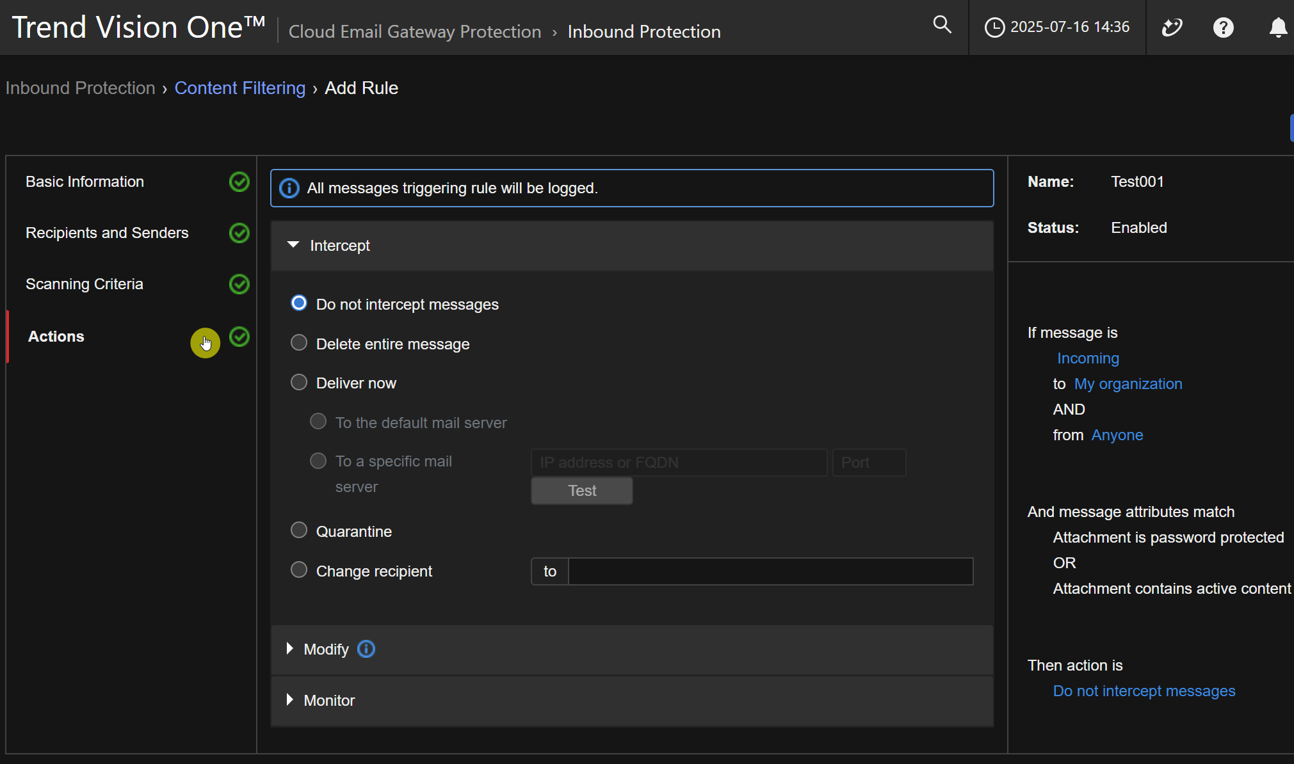Image resolution: width=1294 pixels, height=764 pixels.
Task: Open the search magnifier in header
Action: [x=942, y=26]
